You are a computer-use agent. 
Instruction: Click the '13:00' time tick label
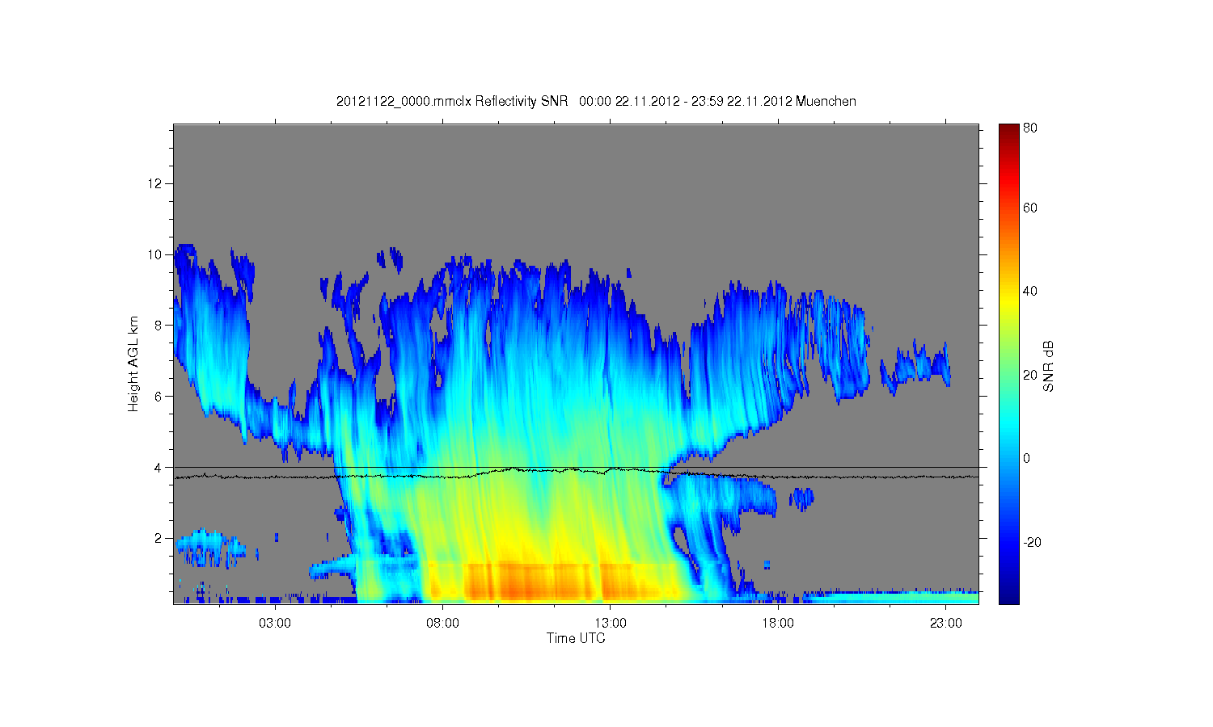tap(611, 623)
